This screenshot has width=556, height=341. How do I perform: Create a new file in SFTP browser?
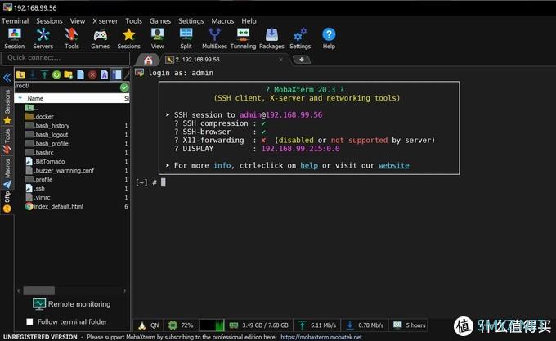point(80,74)
